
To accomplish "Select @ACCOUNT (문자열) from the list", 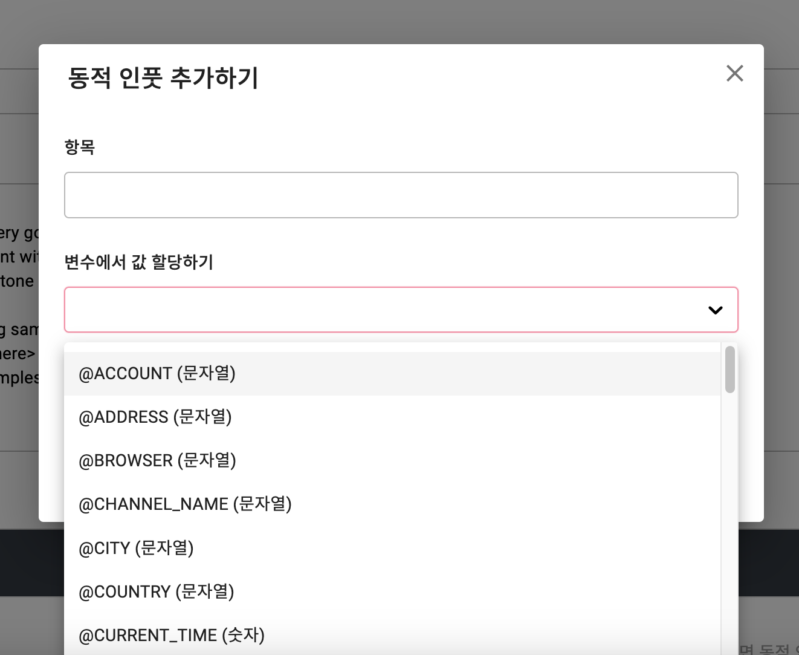I will tap(157, 374).
